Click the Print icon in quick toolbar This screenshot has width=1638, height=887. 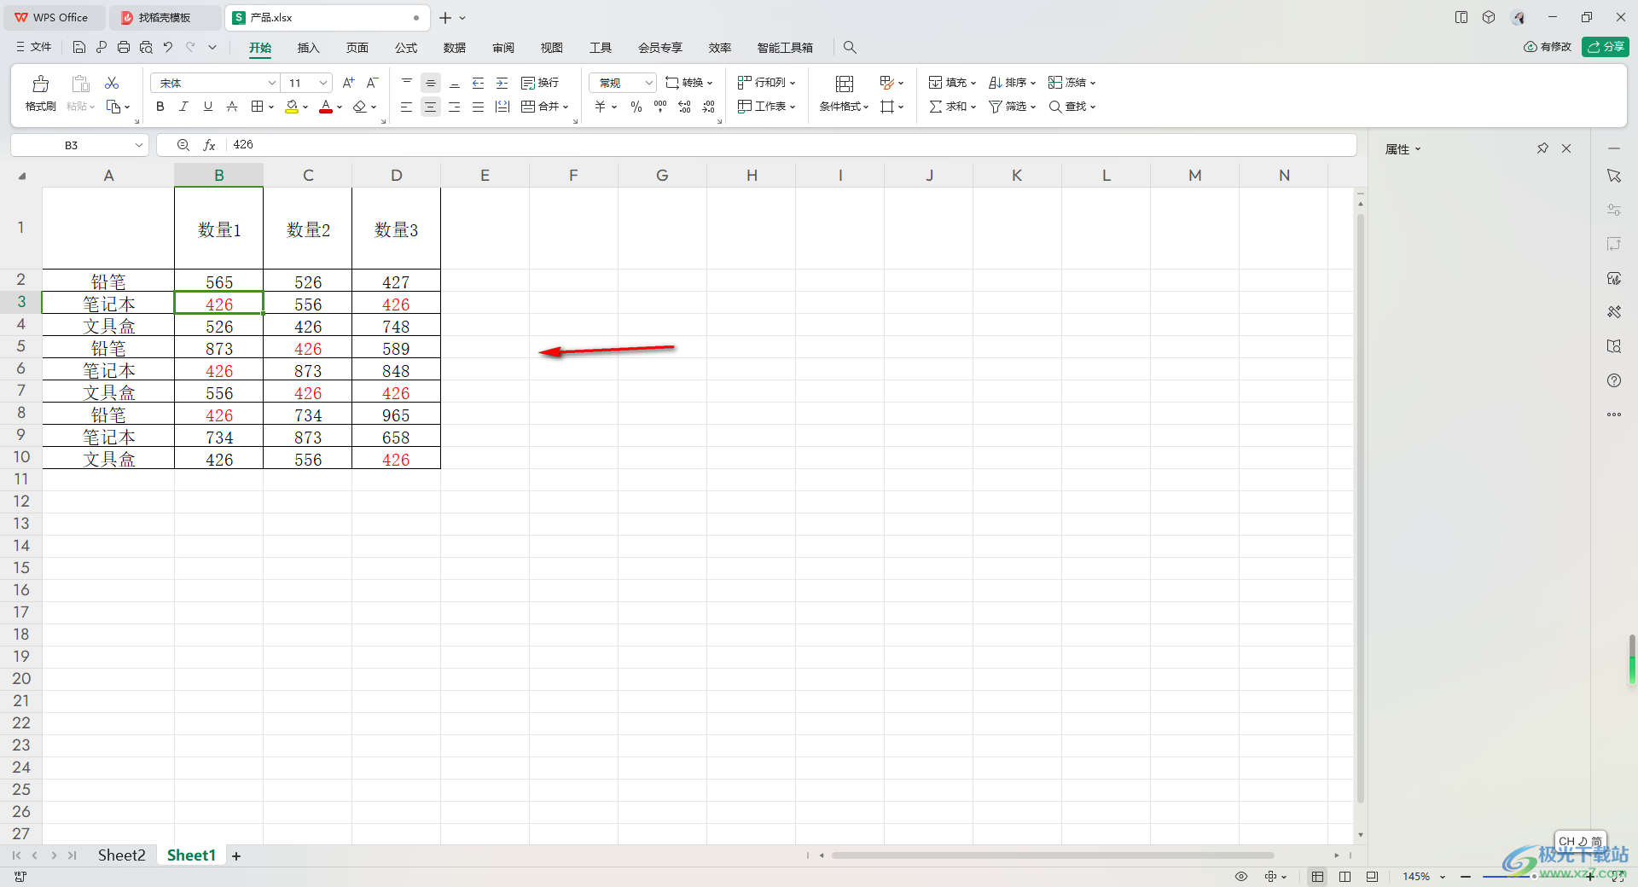[x=124, y=48]
